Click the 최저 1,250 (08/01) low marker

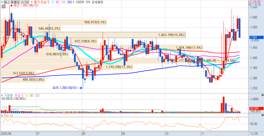[67, 88]
